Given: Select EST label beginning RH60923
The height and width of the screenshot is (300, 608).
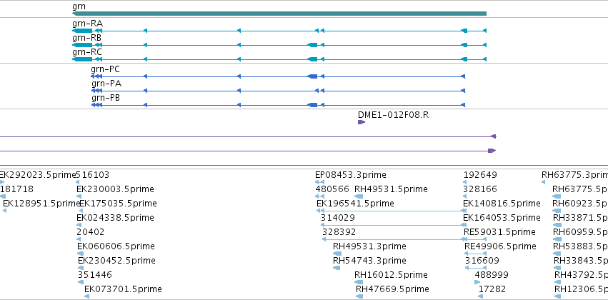Looking at the screenshot, I should pos(580,204).
